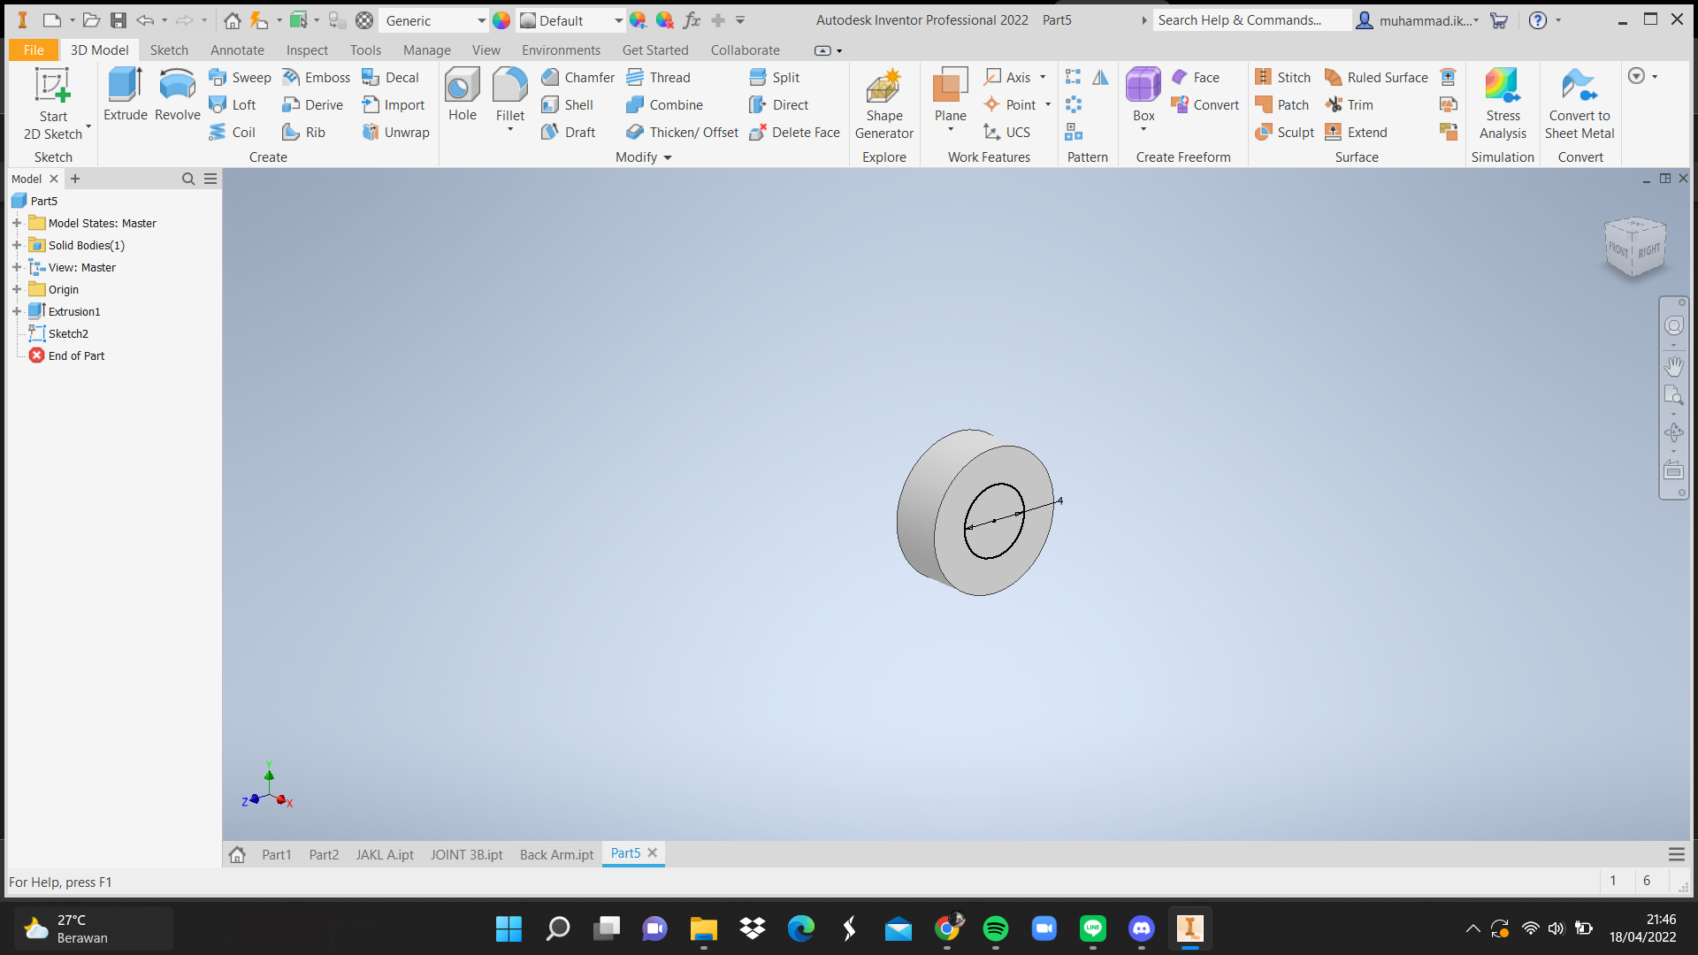Select the Revolve tool
The image size is (1698, 955).
coord(177,94)
